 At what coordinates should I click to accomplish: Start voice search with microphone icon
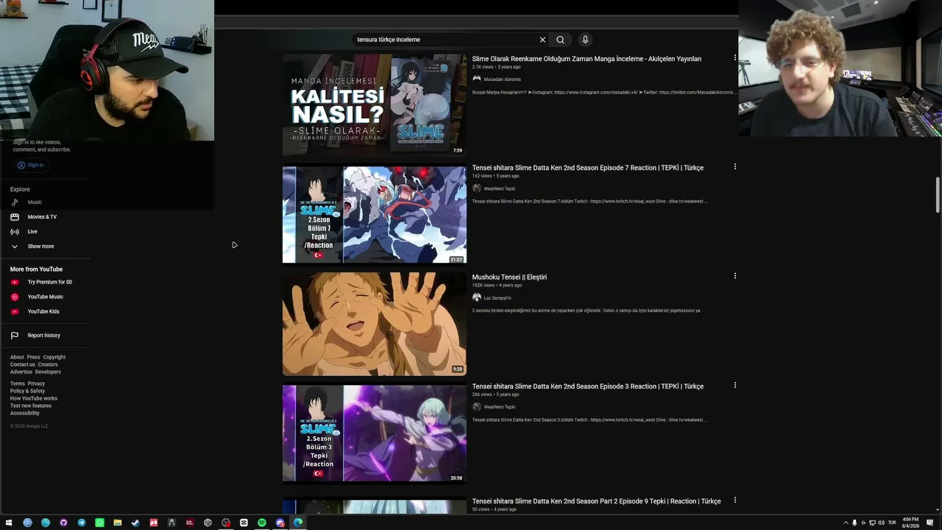(585, 40)
